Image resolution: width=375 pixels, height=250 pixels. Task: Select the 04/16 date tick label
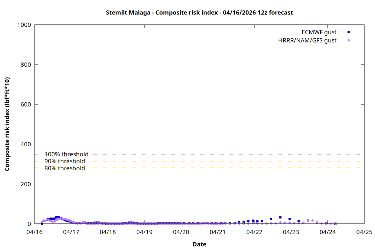(x=34, y=232)
